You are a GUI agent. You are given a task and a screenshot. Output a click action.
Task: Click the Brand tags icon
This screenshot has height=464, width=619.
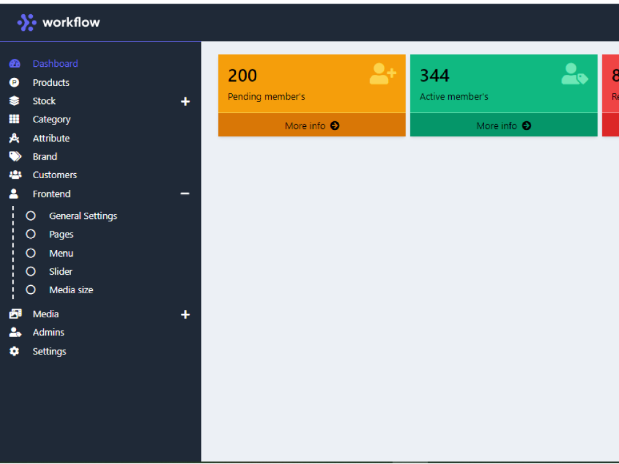pos(15,157)
